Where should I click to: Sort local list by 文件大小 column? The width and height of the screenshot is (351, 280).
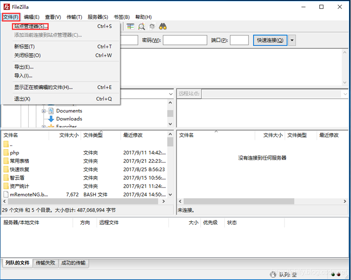[x=65, y=135]
